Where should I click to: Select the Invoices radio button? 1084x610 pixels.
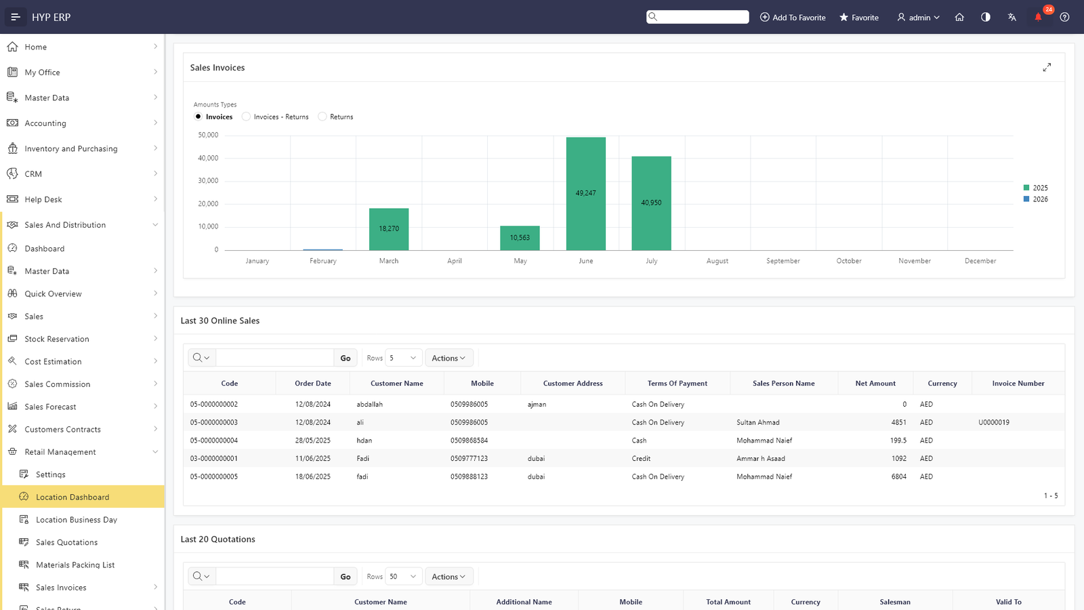point(199,117)
